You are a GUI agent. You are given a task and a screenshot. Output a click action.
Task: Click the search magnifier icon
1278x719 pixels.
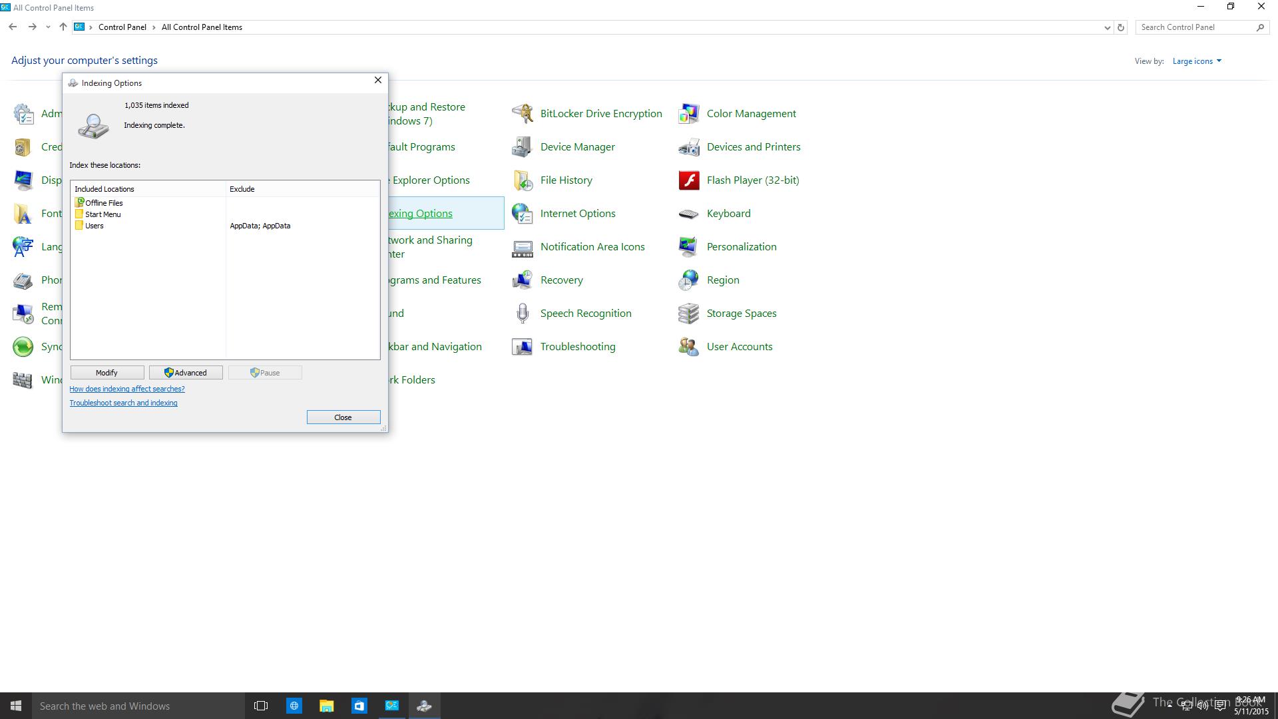pos(1260,27)
